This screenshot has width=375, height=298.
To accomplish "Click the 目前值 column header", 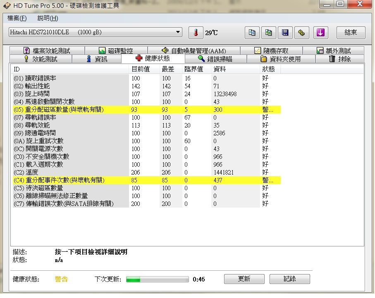I will [144, 69].
